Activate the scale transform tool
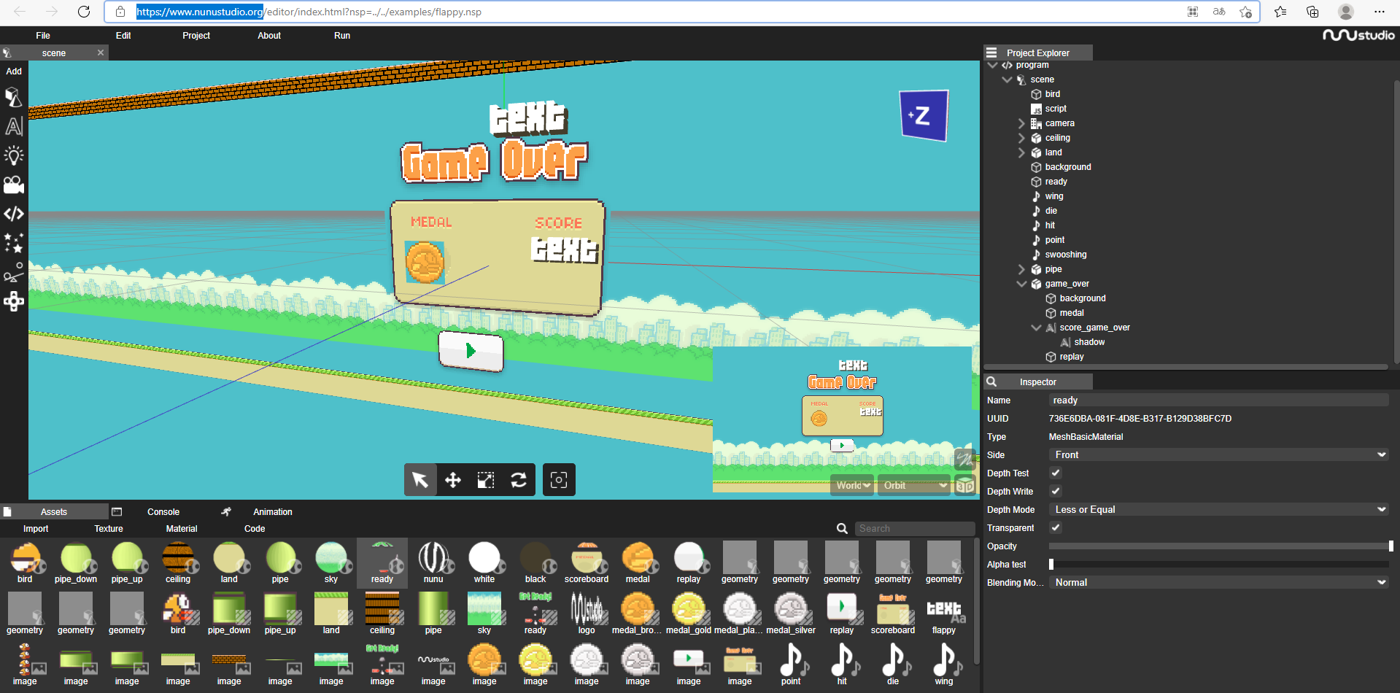The image size is (1400, 693). click(486, 480)
